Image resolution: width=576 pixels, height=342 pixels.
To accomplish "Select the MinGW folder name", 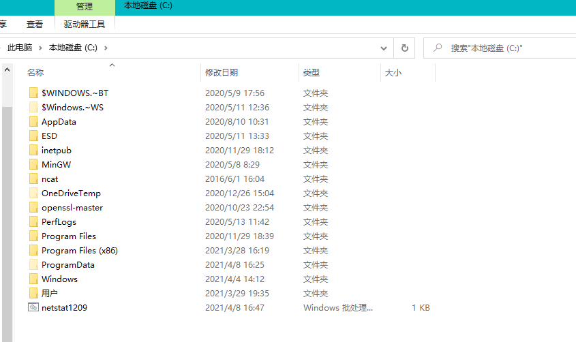I will click(x=56, y=165).
